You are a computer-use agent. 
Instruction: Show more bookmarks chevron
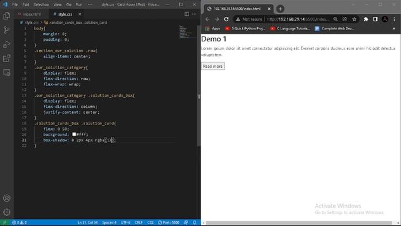[394, 28]
